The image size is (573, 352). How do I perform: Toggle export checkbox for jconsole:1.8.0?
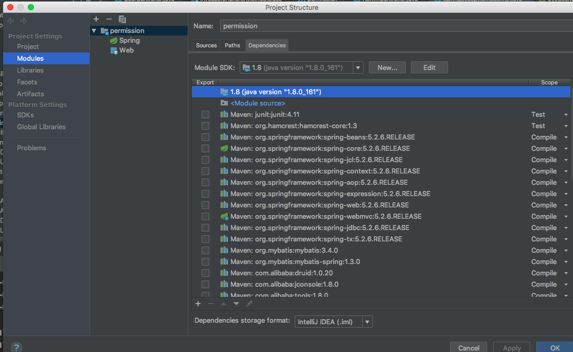point(205,285)
